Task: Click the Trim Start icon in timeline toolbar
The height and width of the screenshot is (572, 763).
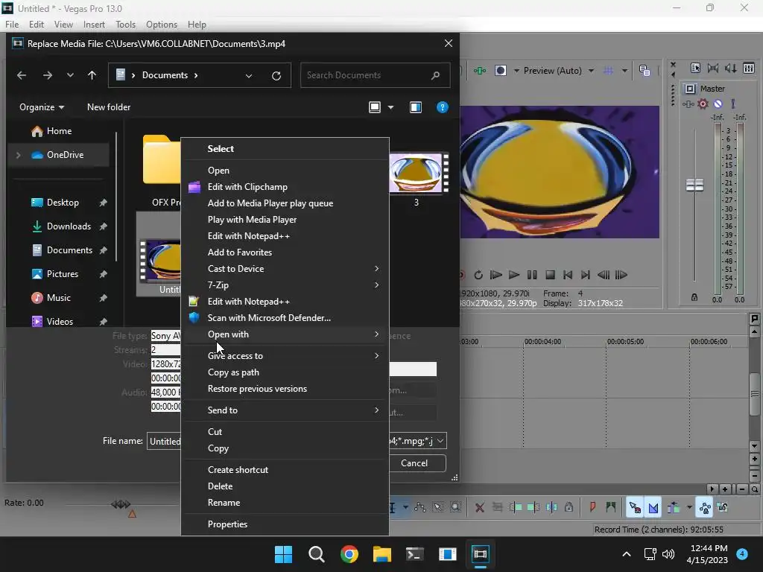Action: coord(516,507)
